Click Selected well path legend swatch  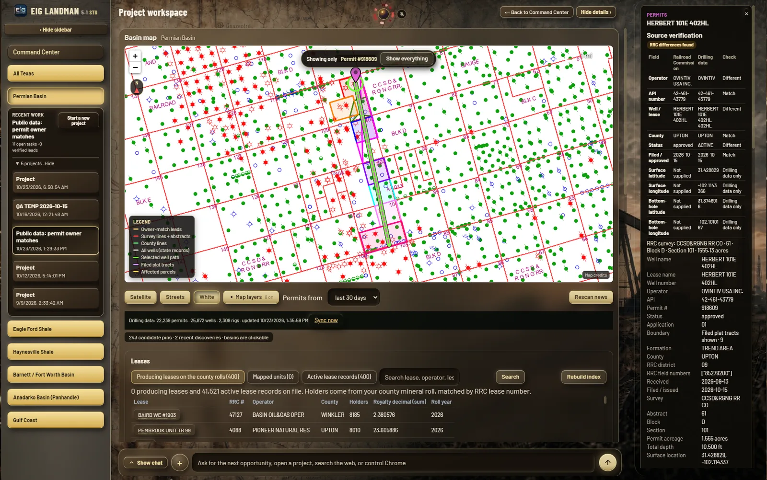click(136, 258)
